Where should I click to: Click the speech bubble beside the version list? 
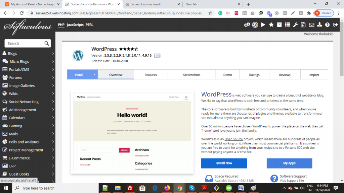point(157,56)
